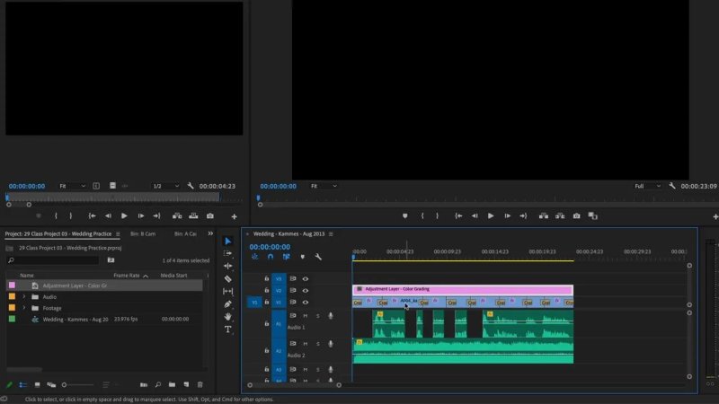
Task: Switch to the Bin: B Cam tab
Action: (143, 234)
